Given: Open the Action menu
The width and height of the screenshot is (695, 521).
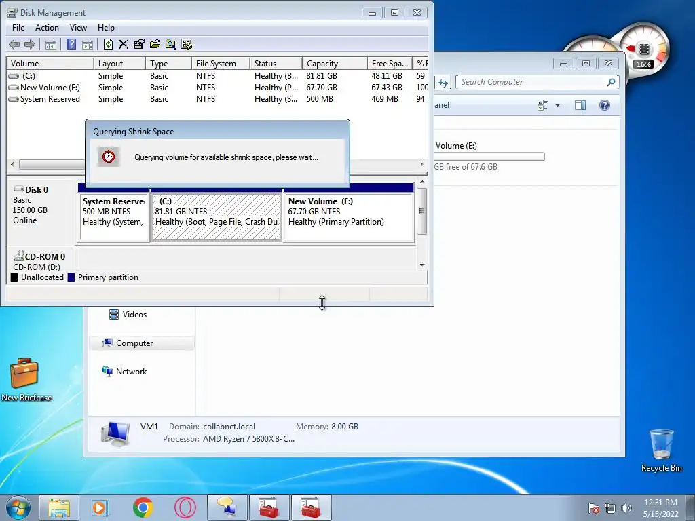Looking at the screenshot, I should 47,27.
